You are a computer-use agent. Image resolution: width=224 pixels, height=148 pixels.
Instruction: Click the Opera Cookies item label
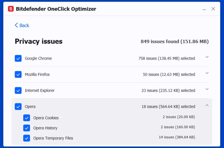tap(46, 118)
